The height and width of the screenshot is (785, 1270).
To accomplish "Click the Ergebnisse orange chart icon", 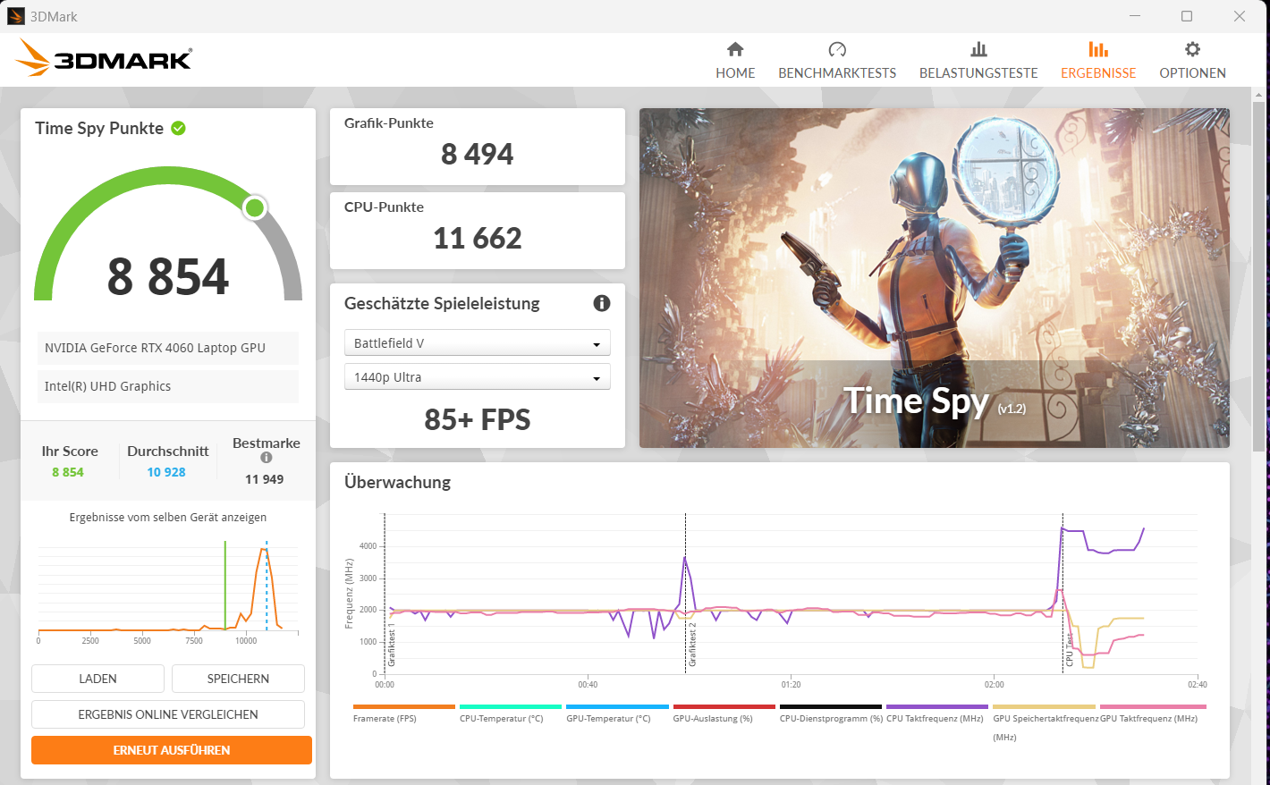I will 1098,49.
